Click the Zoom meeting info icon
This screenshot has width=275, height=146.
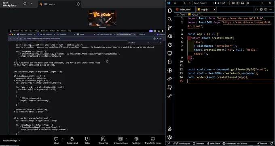coord(25,4)
